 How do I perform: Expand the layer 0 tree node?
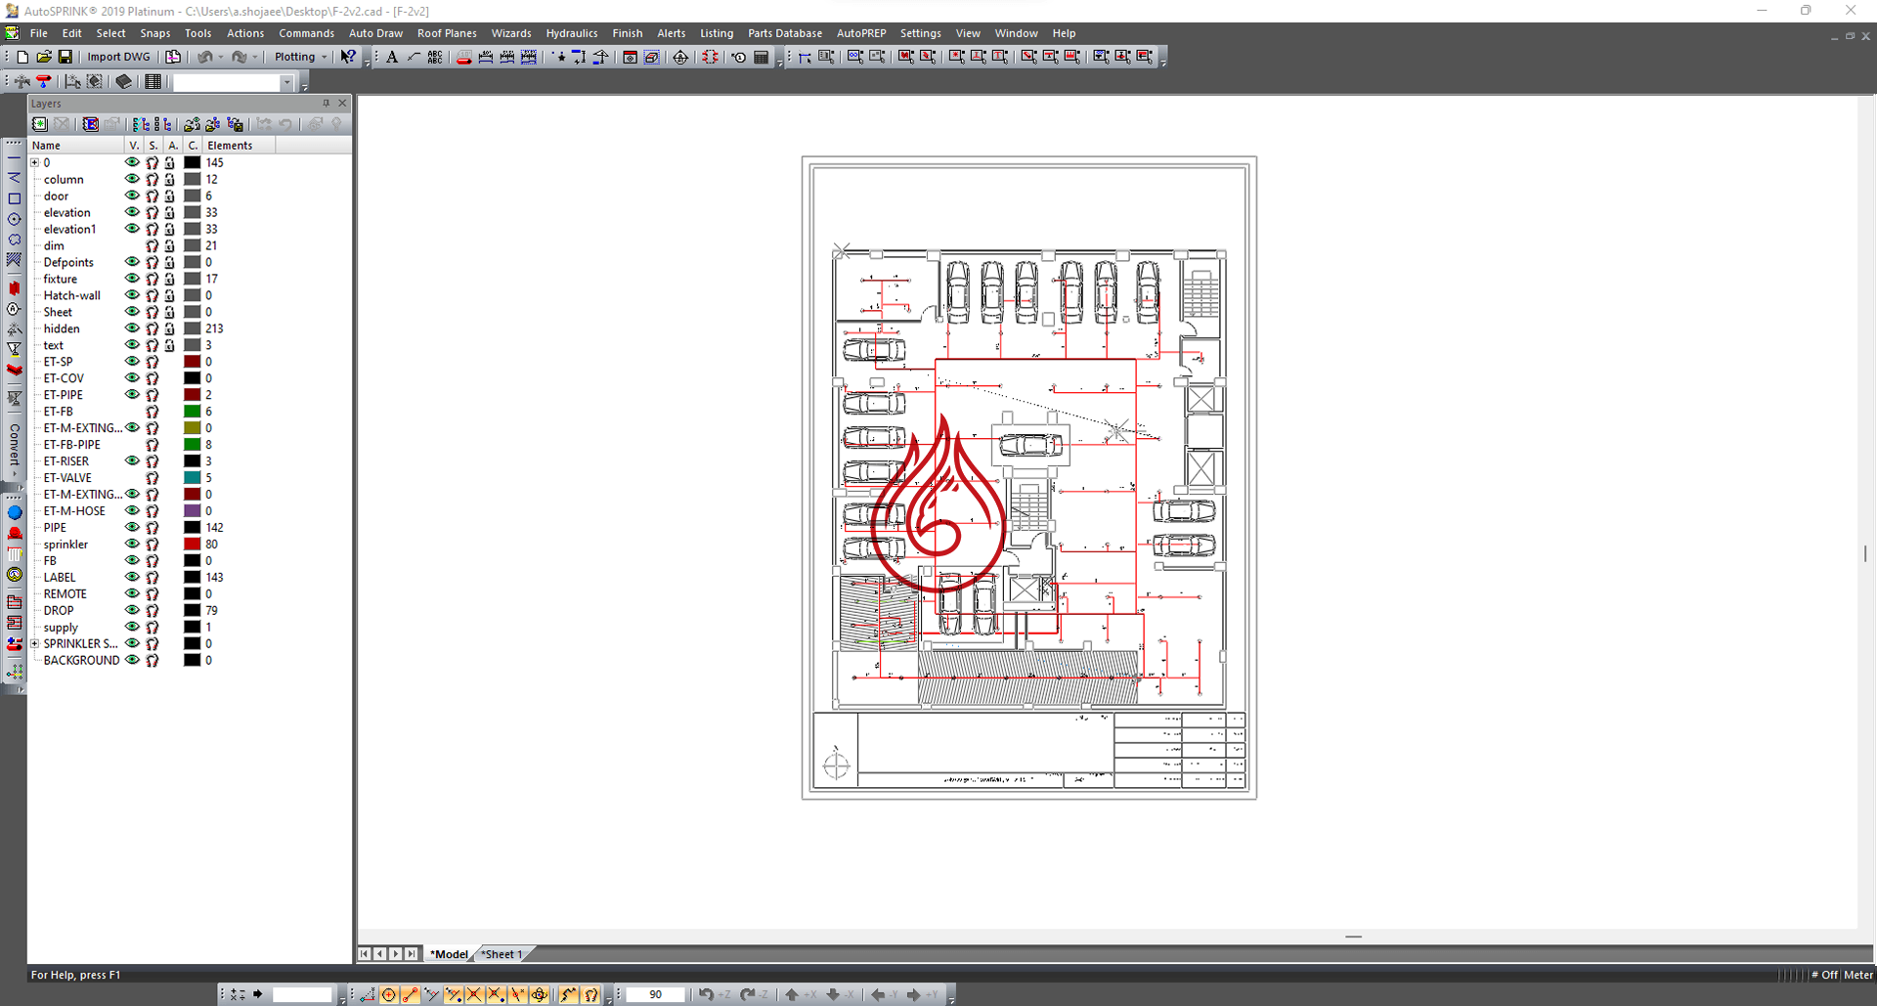pos(35,162)
